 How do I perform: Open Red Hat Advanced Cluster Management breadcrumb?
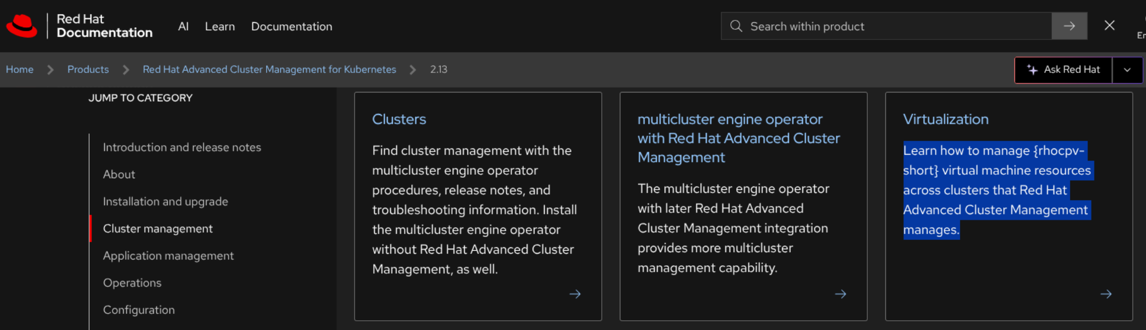coord(269,69)
